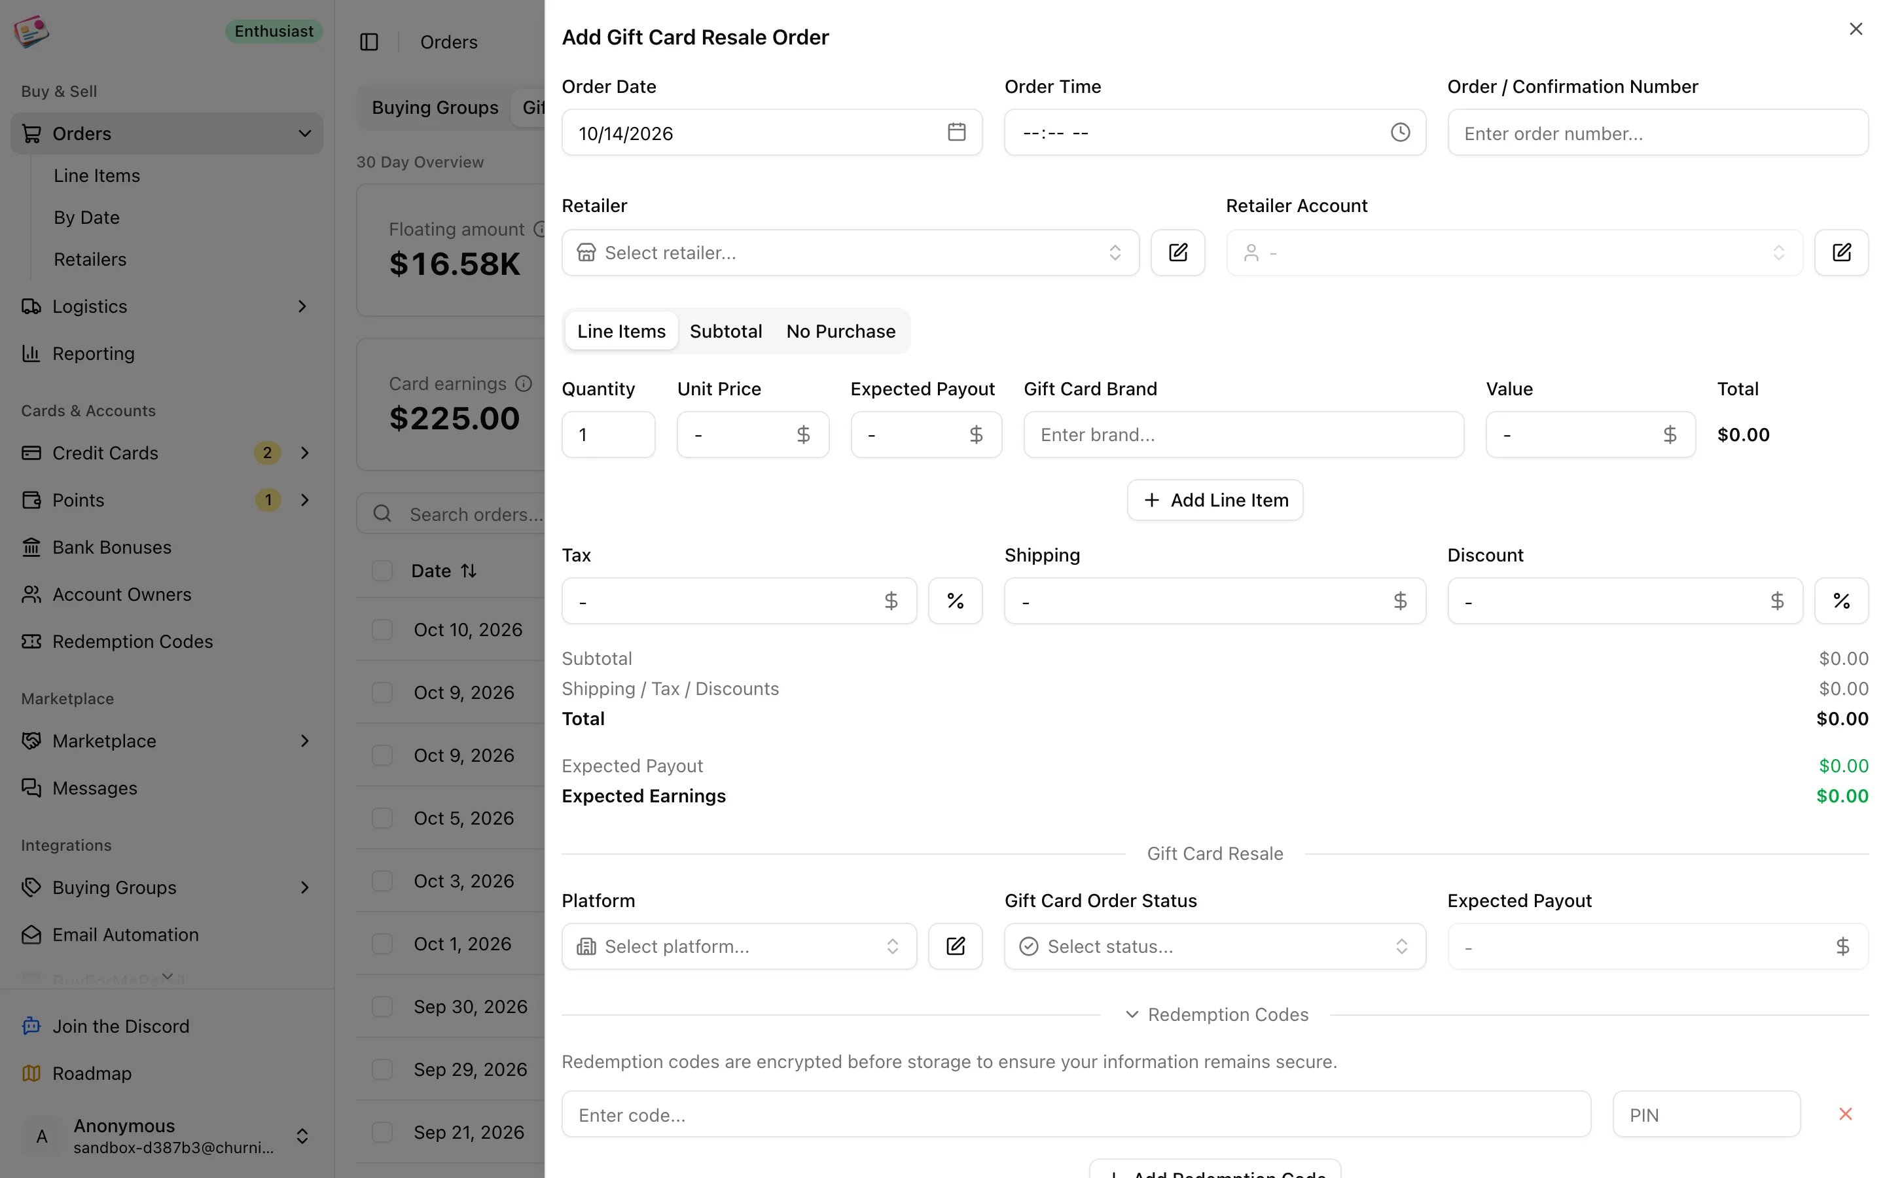The height and width of the screenshot is (1178, 1885).
Task: Switch Discount to percent mode
Action: (x=1841, y=601)
